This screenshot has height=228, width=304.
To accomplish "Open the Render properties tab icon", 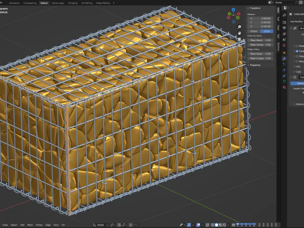I will coord(284,22).
